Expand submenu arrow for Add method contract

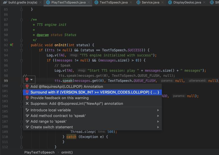point(158,116)
